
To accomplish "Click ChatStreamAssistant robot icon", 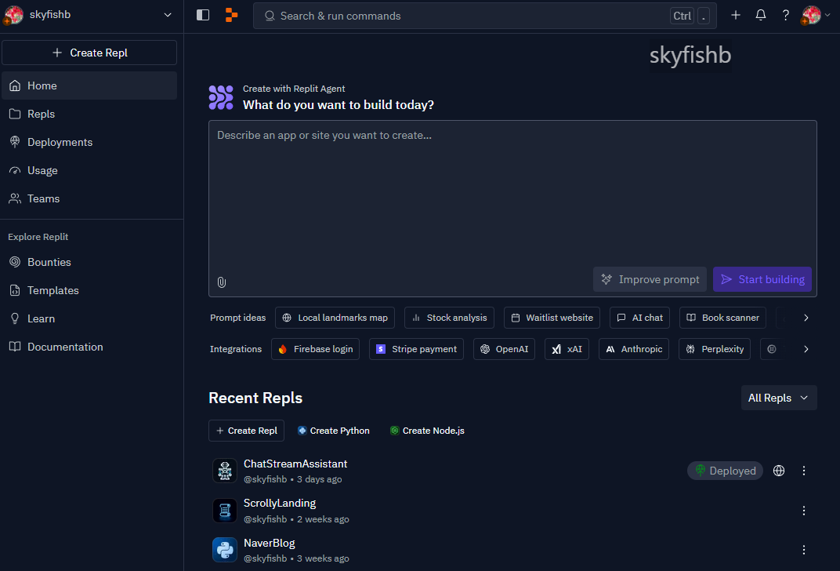I will click(x=224, y=471).
